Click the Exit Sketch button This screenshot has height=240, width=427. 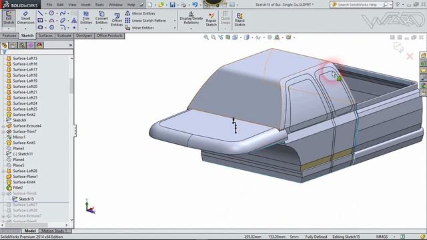[x=9, y=18]
